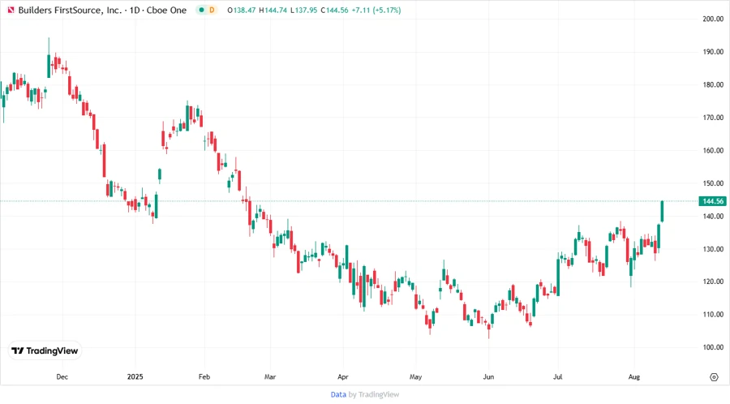Click the high value H144.74
Image resolution: width=730 pixels, height=404 pixels.
point(273,10)
